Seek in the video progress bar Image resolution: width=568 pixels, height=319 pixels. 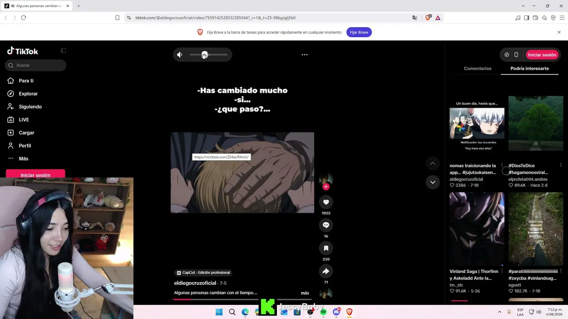coord(242,300)
